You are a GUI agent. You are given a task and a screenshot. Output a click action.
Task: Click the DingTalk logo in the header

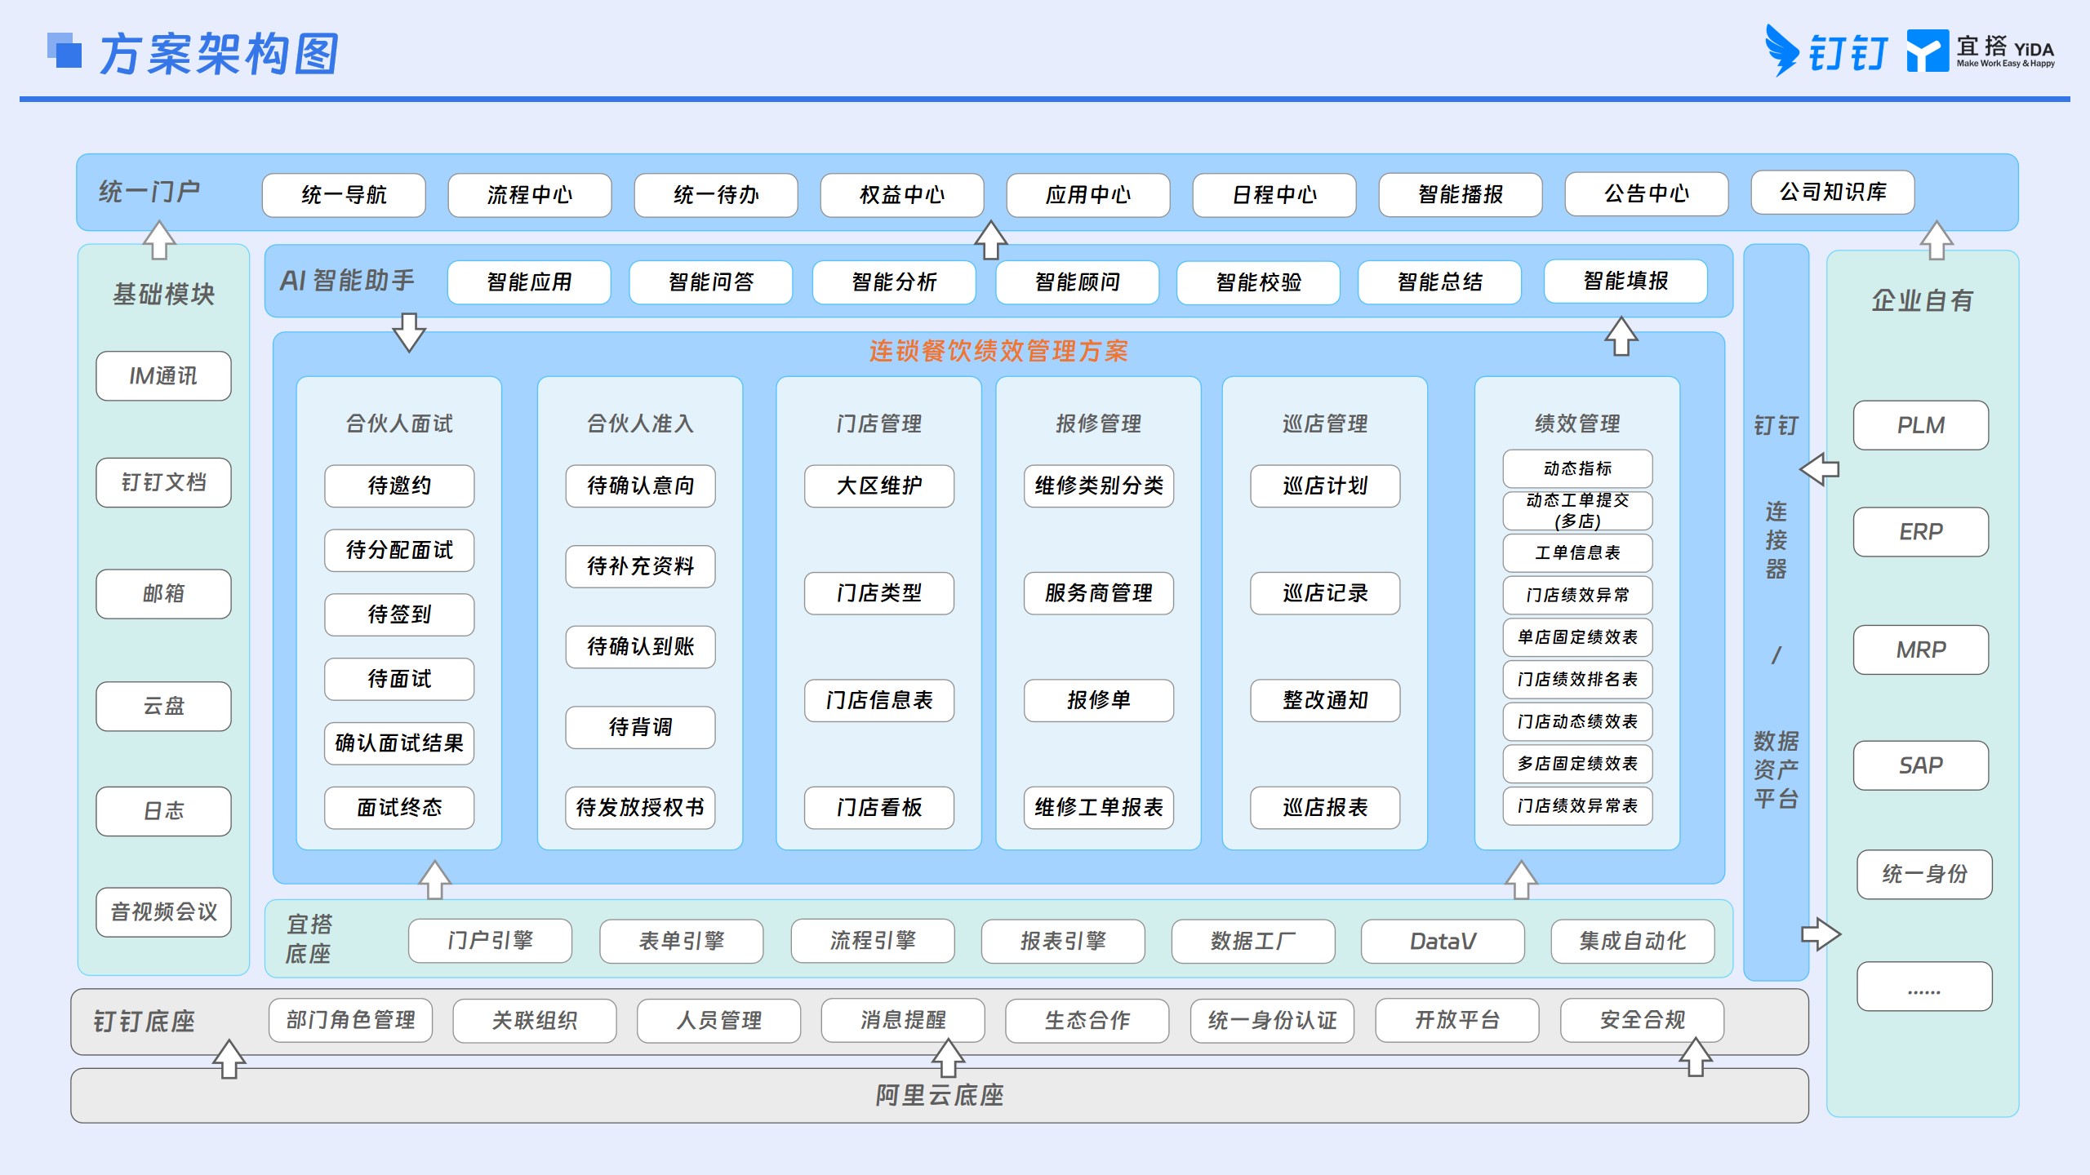coord(1825,51)
